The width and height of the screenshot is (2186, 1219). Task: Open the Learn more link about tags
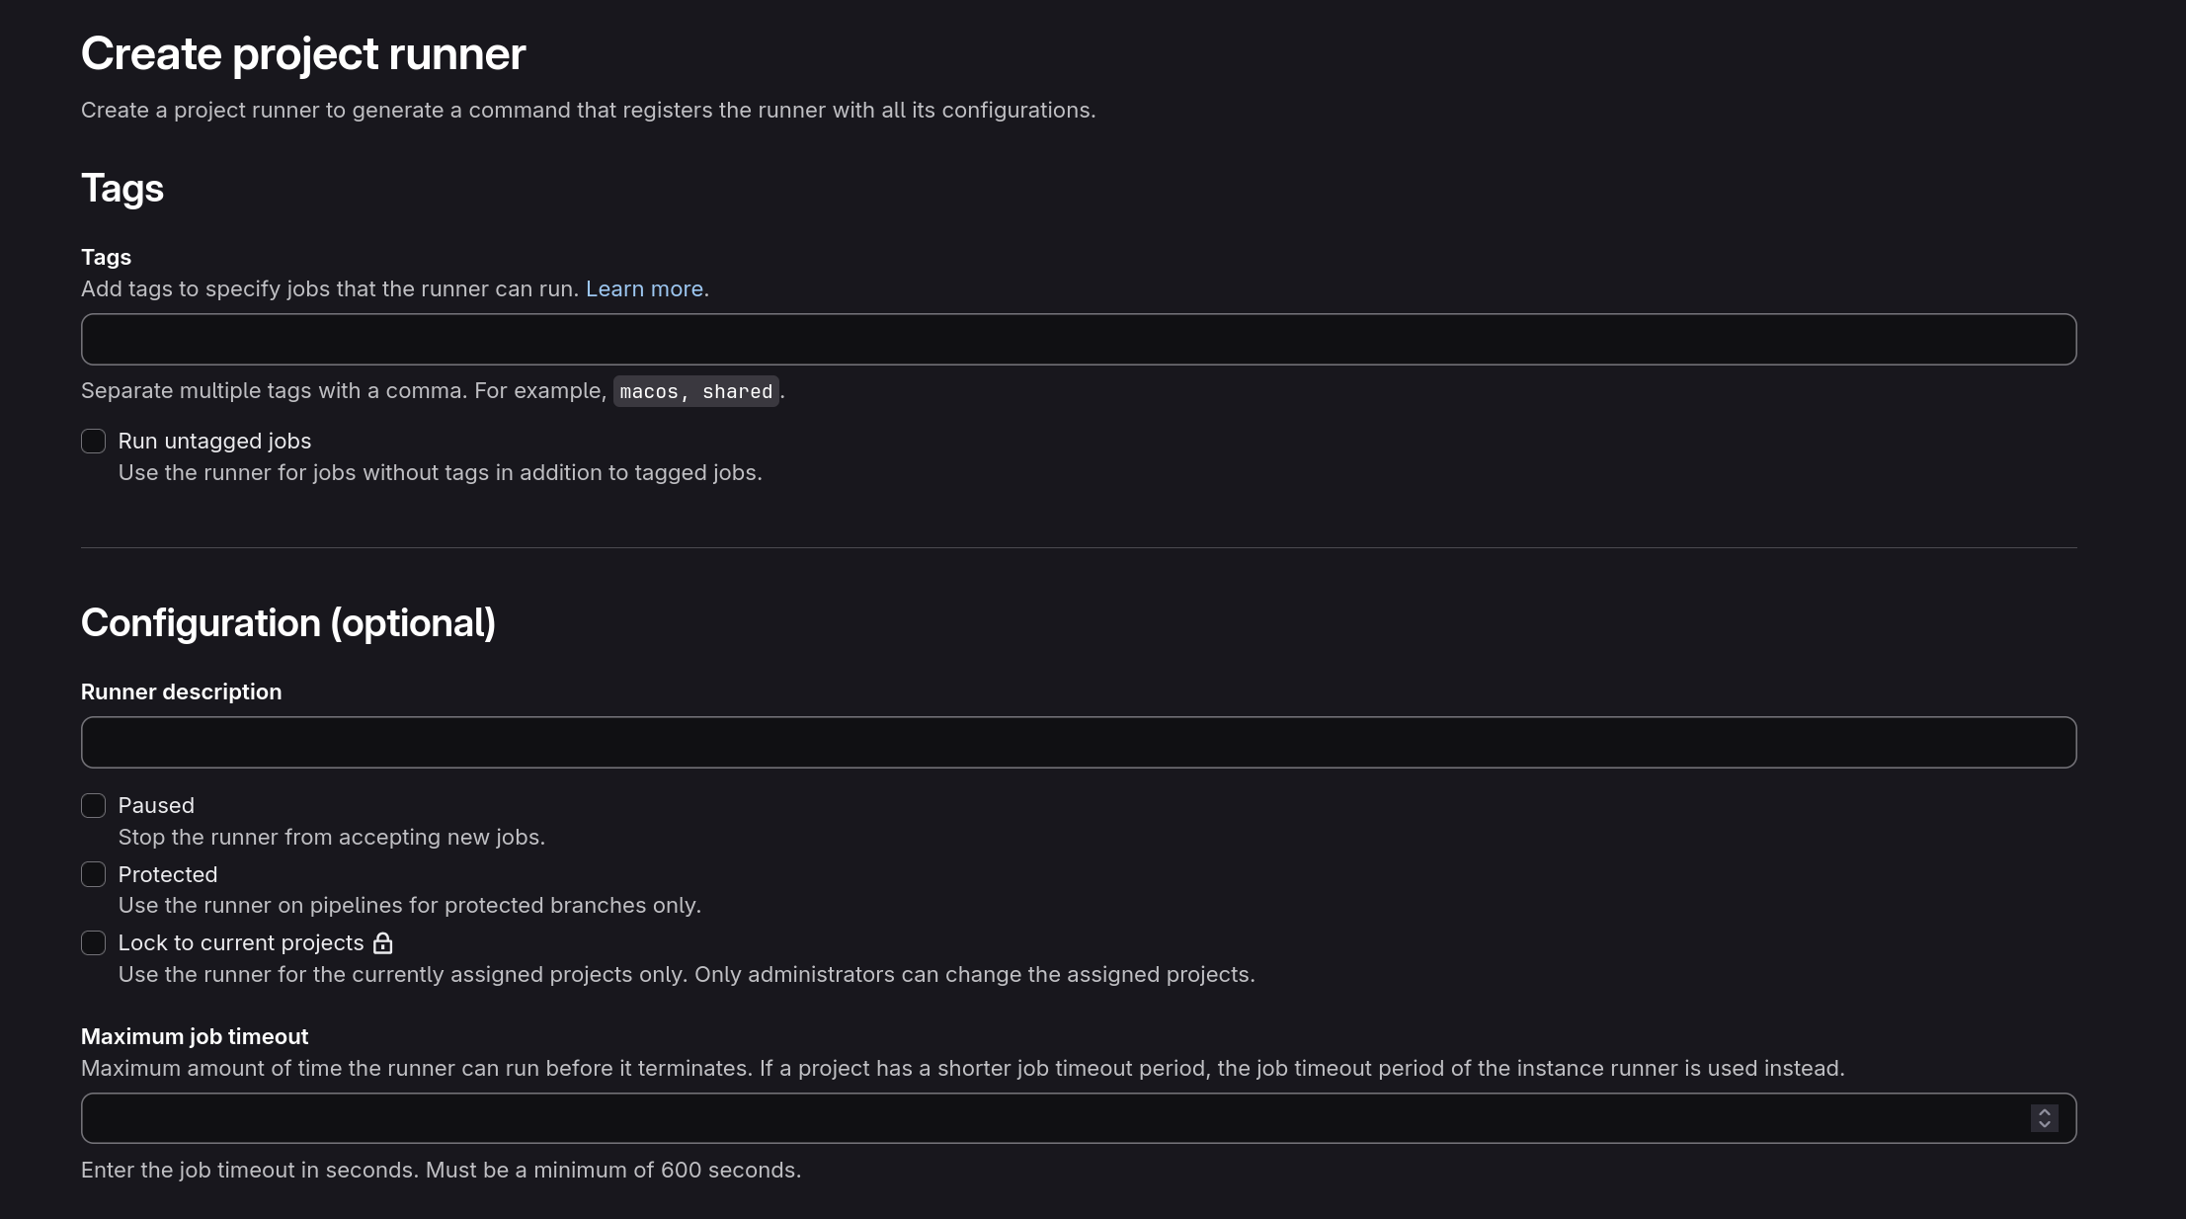point(643,288)
